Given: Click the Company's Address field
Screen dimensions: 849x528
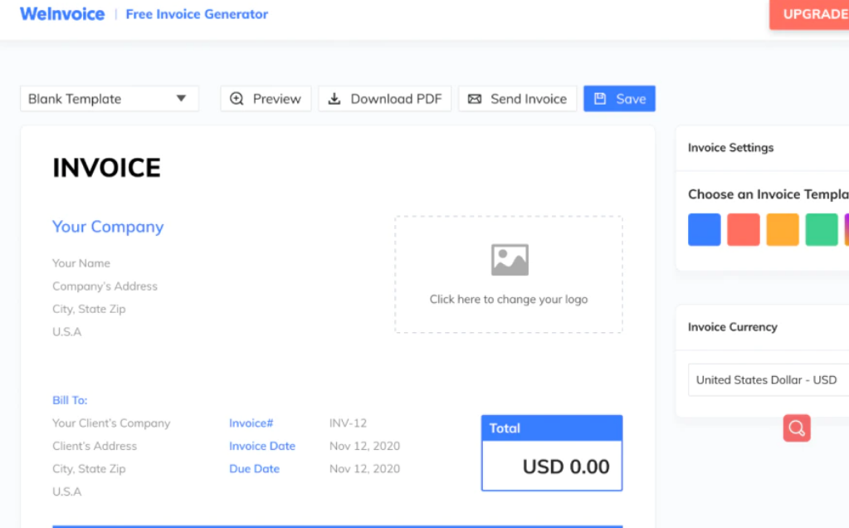Looking at the screenshot, I should click(x=105, y=286).
